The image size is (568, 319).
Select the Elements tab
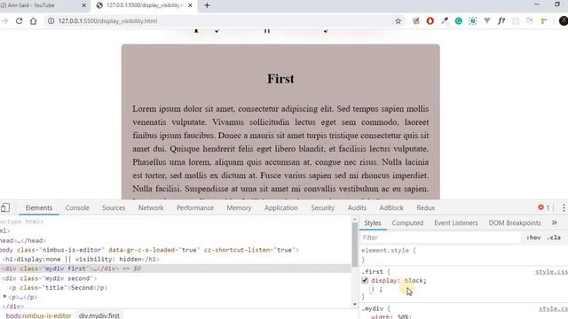coord(39,208)
